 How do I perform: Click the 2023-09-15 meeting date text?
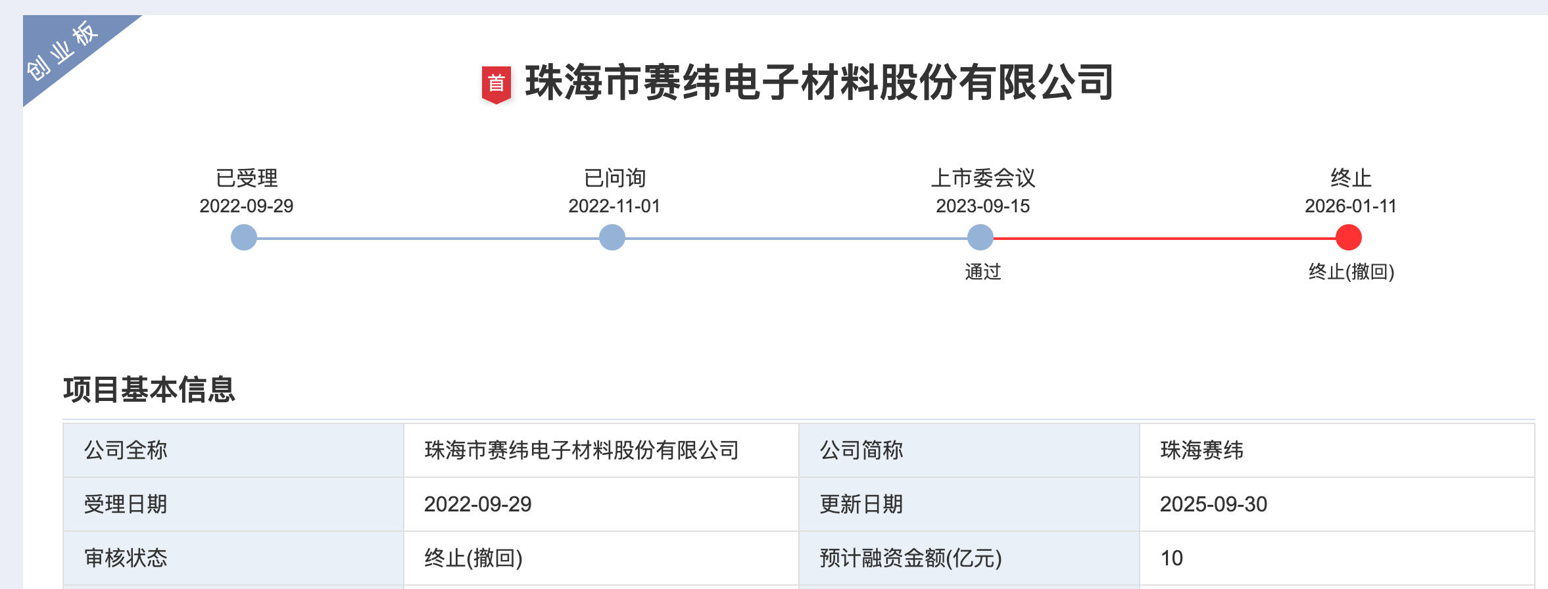(982, 206)
